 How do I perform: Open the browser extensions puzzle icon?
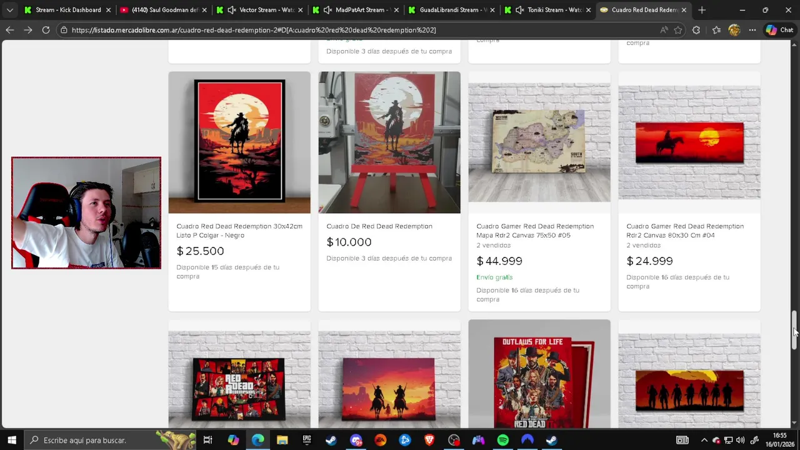(x=696, y=30)
